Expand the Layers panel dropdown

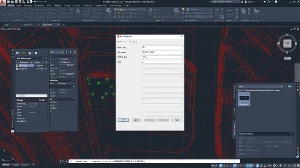[x=125, y=21]
